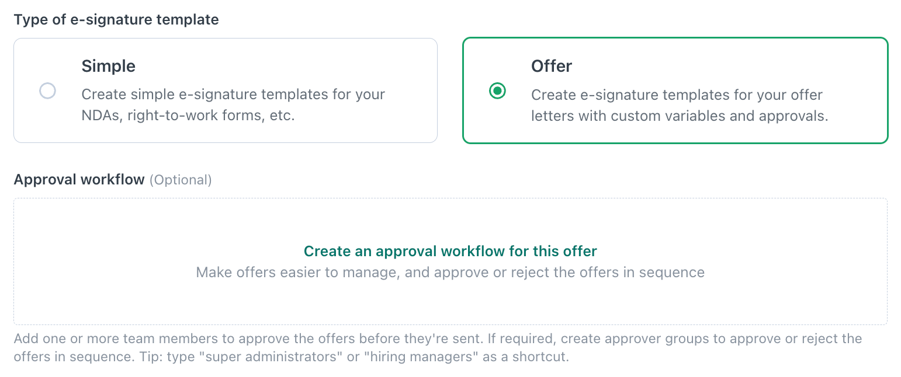Click 'letters with custom variables and approvals' line
The image size is (901, 377).
click(679, 116)
